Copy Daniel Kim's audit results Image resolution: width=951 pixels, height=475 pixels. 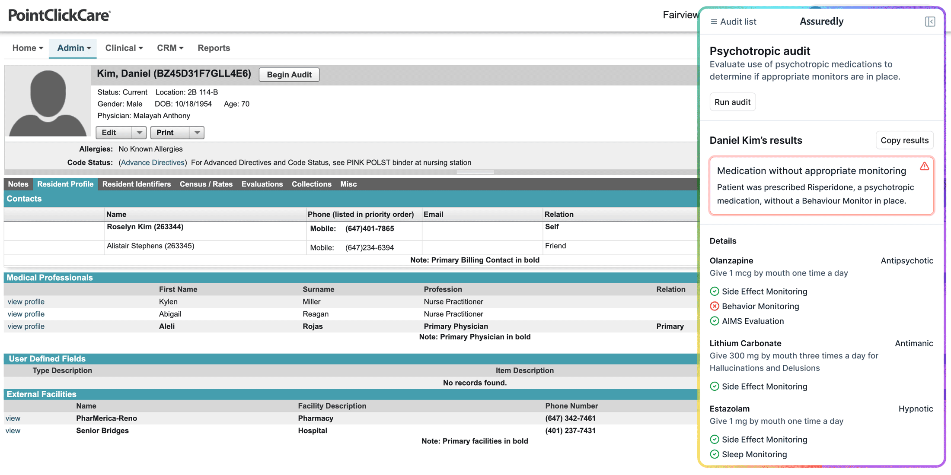(x=904, y=140)
